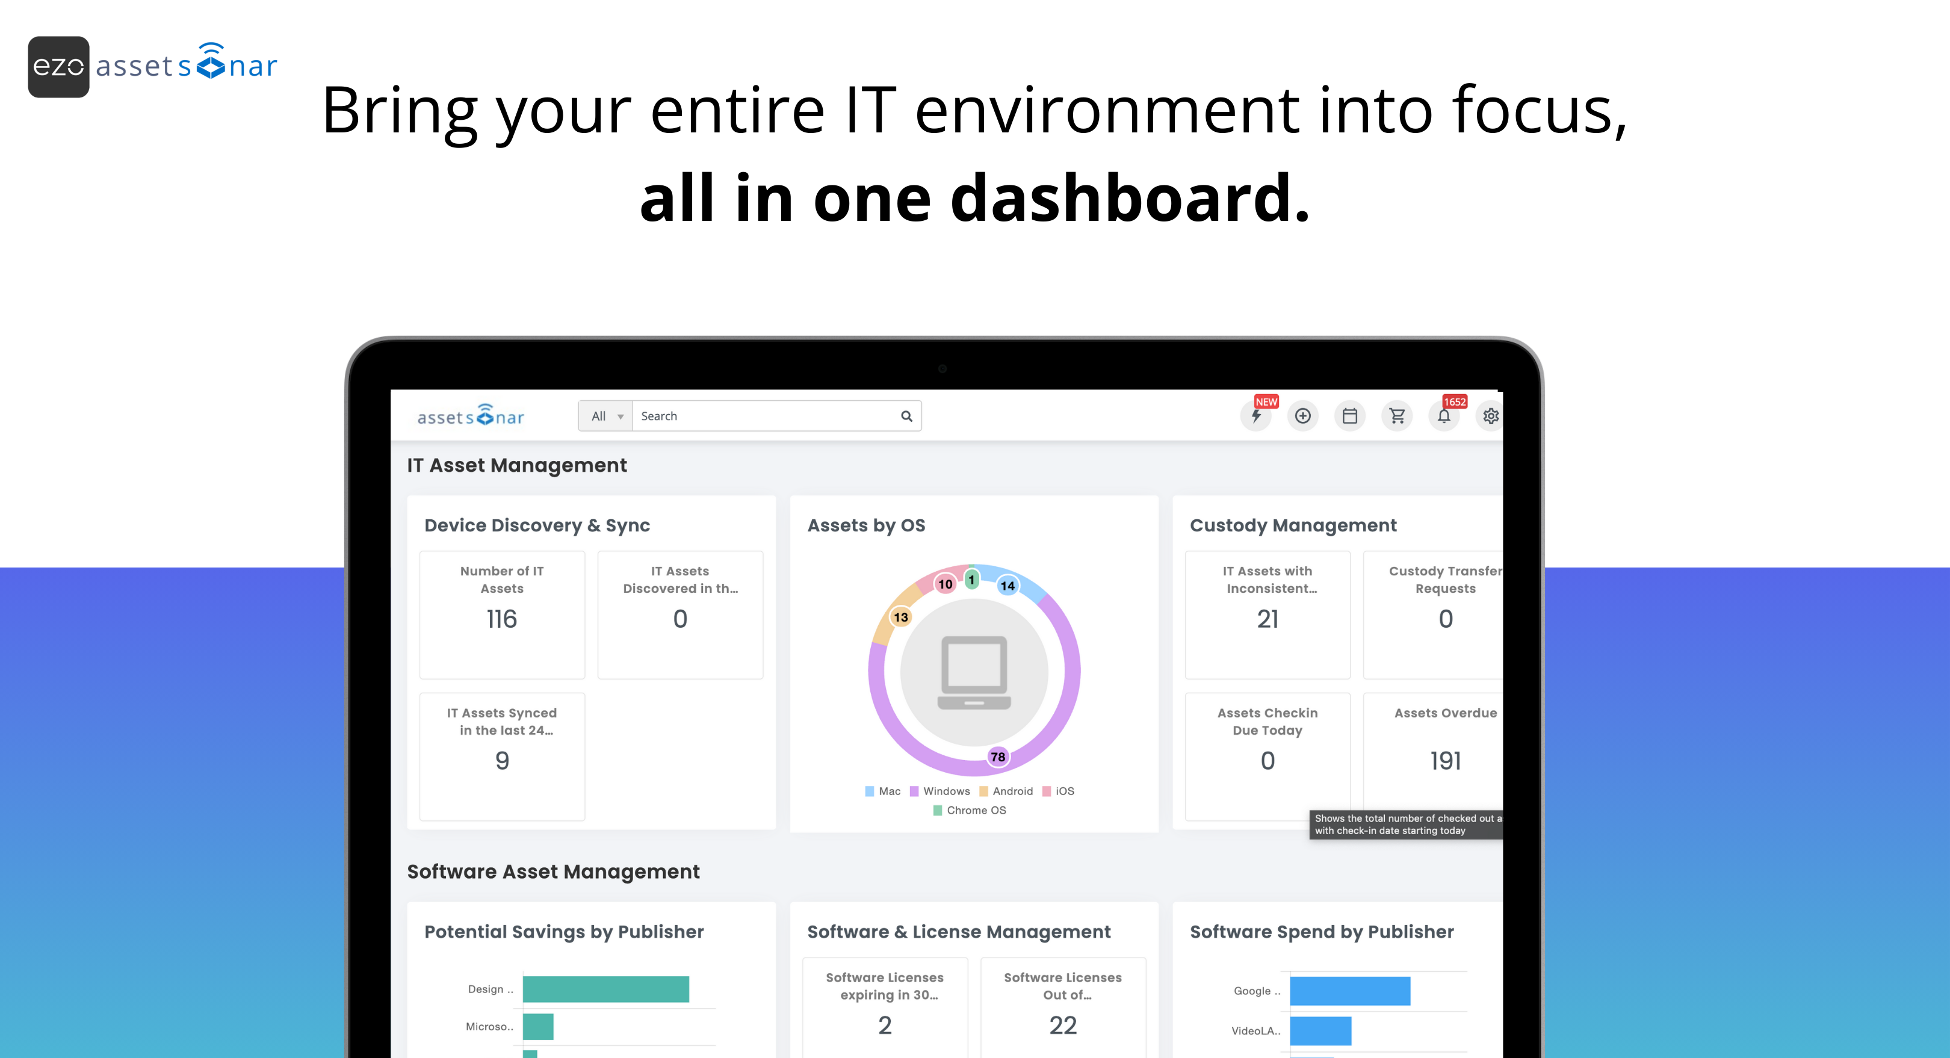
Task: Click the Google bar in Software Spend chart
Action: click(1350, 991)
